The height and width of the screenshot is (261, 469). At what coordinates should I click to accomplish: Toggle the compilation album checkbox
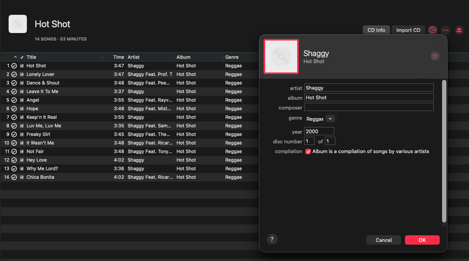coord(308,152)
